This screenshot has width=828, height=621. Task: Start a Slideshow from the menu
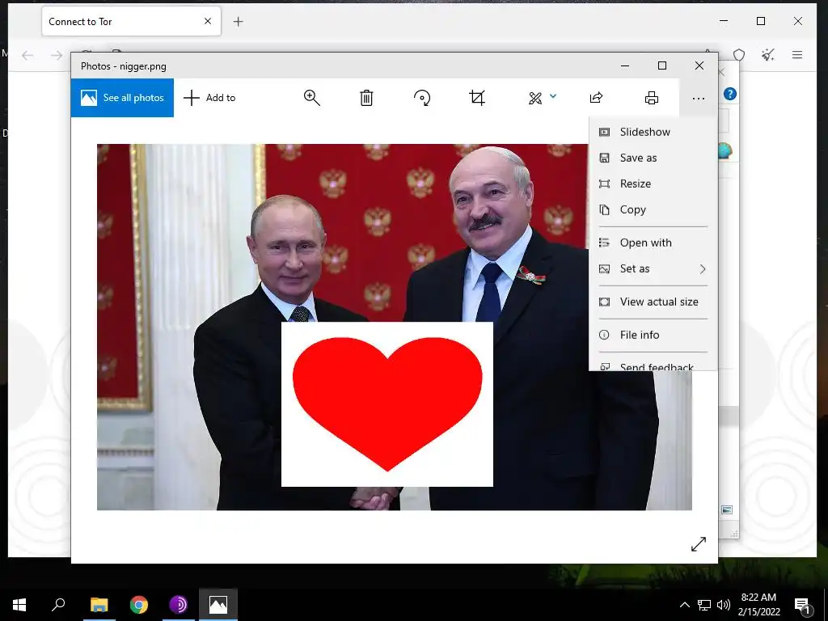tap(653, 132)
